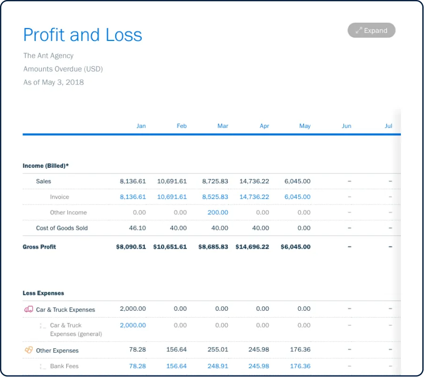This screenshot has width=424, height=377.
Task: Click sub-item icon beside Car & Truck Expenses (general)
Action: (x=43, y=326)
